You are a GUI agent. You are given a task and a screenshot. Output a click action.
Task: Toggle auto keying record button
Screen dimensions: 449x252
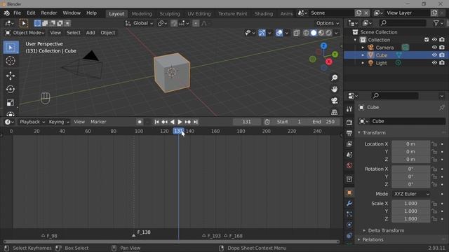pos(140,122)
